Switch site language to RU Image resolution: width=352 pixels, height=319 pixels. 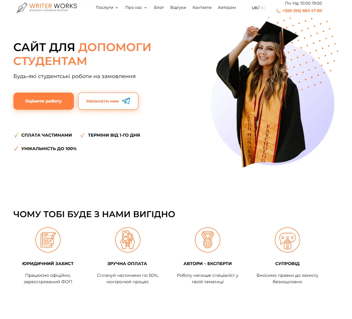point(263,8)
